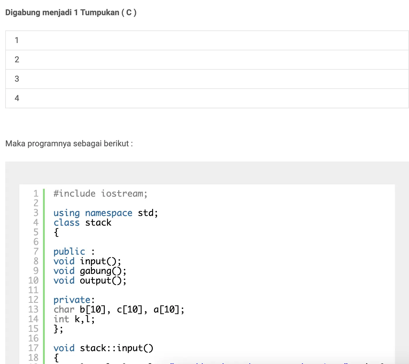Click line number 1 in code gutter
The width and height of the screenshot is (409, 364).
(36, 194)
